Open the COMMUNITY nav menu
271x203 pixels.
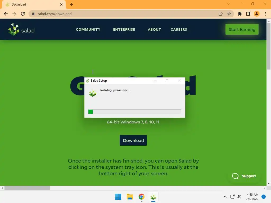[x=88, y=30]
